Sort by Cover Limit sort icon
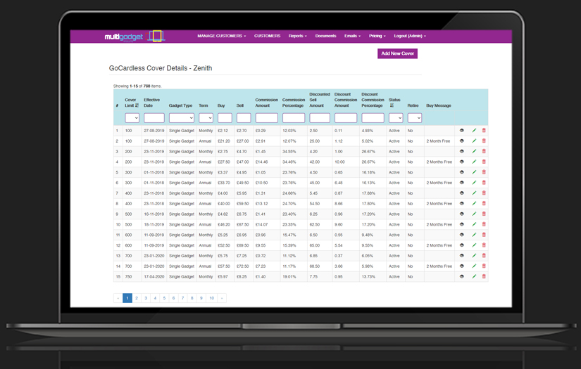This screenshot has height=369, width=581. (137, 105)
